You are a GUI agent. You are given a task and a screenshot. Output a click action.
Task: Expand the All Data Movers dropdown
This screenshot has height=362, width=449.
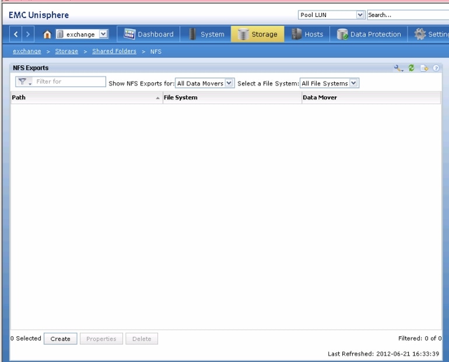(229, 83)
